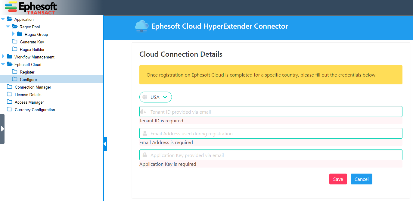Collapse the Regex Pool tree node arrow
413x201 pixels.
point(8,27)
